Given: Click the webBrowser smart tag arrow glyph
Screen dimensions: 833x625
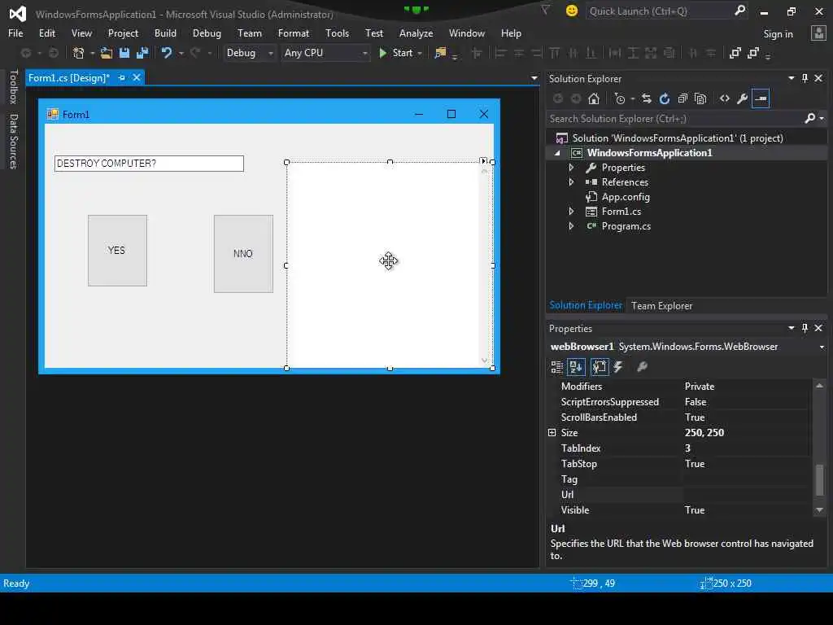Looking at the screenshot, I should coord(483,160).
